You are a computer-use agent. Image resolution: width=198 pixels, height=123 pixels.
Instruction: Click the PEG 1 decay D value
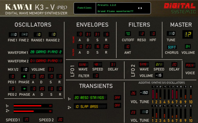[42, 76]
